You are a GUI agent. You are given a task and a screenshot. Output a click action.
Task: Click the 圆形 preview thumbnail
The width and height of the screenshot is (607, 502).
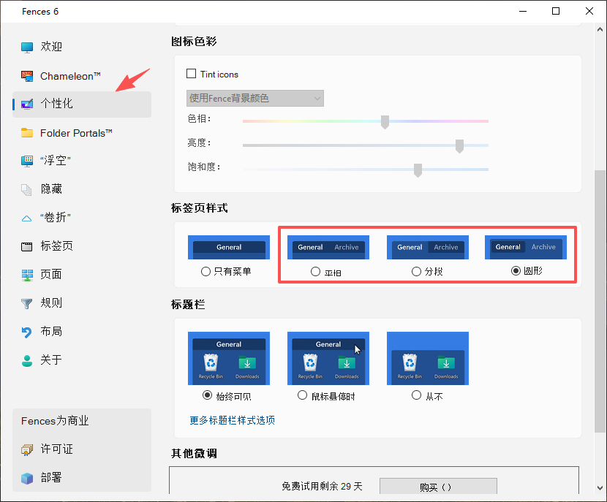526,247
